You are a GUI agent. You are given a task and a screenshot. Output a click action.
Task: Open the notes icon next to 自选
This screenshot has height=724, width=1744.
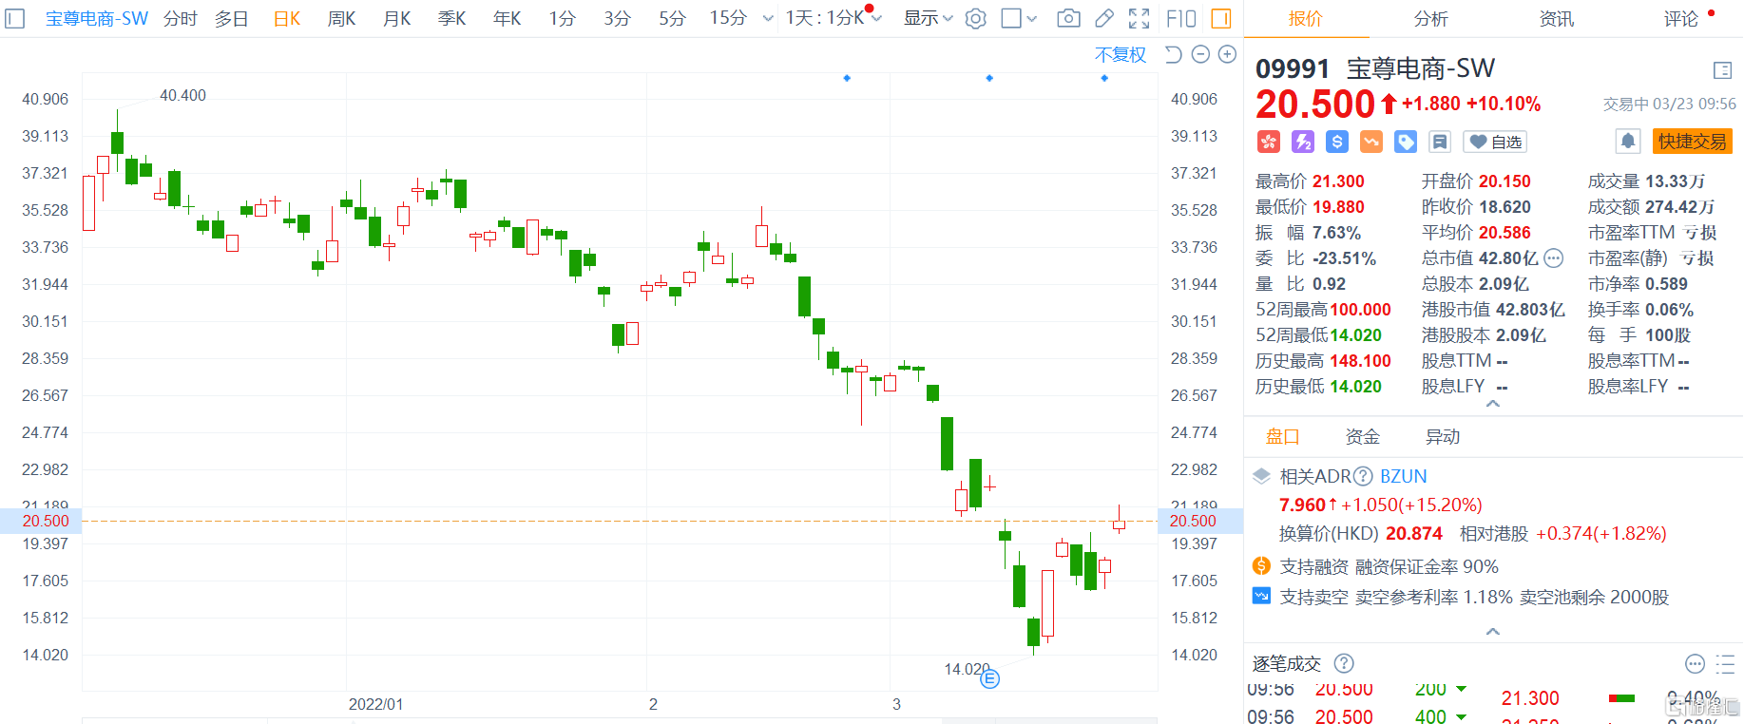1440,142
